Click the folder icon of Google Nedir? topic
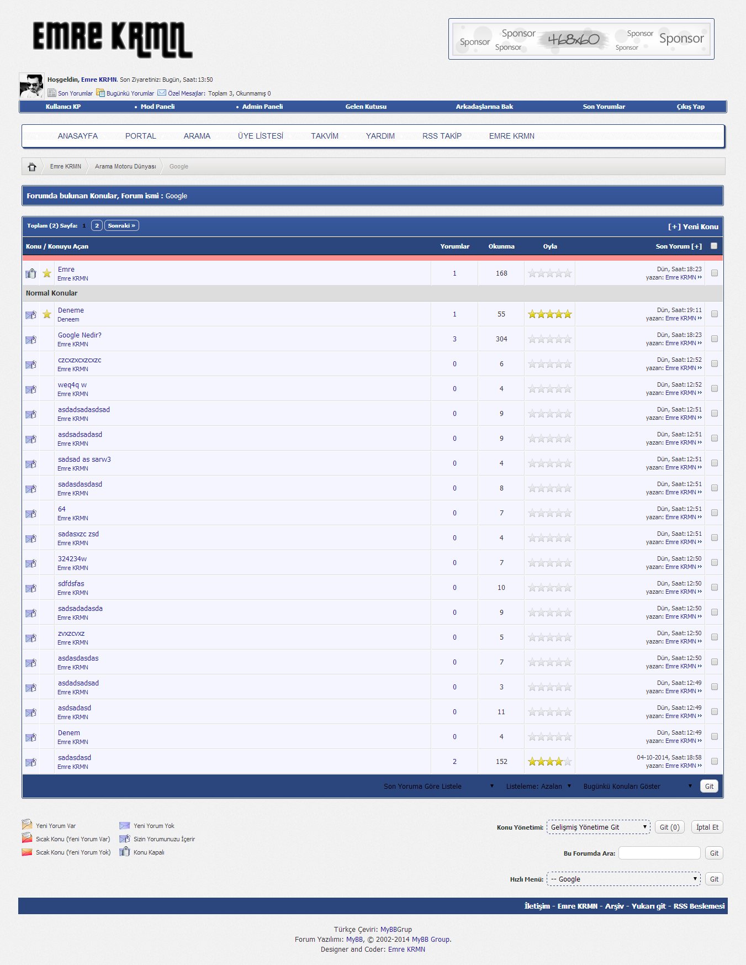This screenshot has width=746, height=965. pos(31,340)
